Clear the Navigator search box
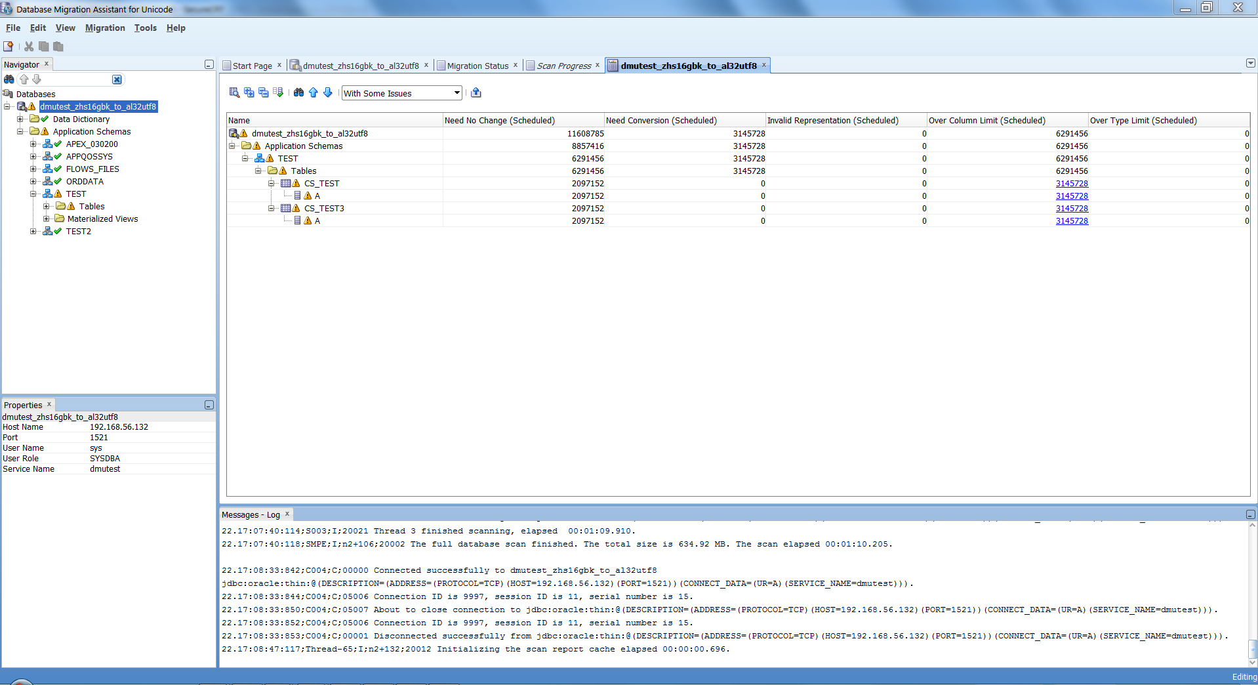 [x=117, y=79]
